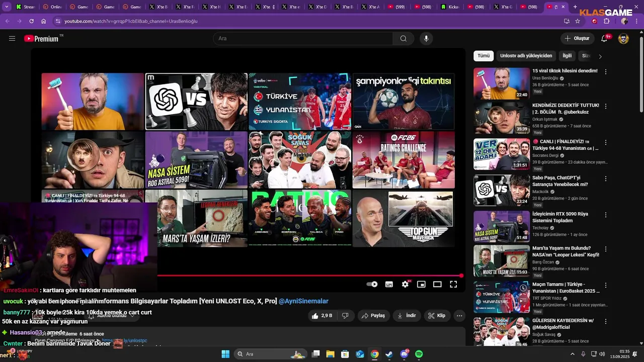Open taskbar search box Ara

coord(272,354)
